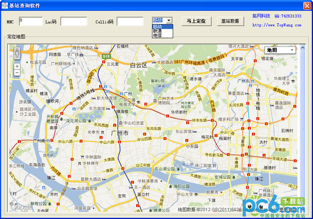Close the 基站查询软件 window

[x=306, y=4]
